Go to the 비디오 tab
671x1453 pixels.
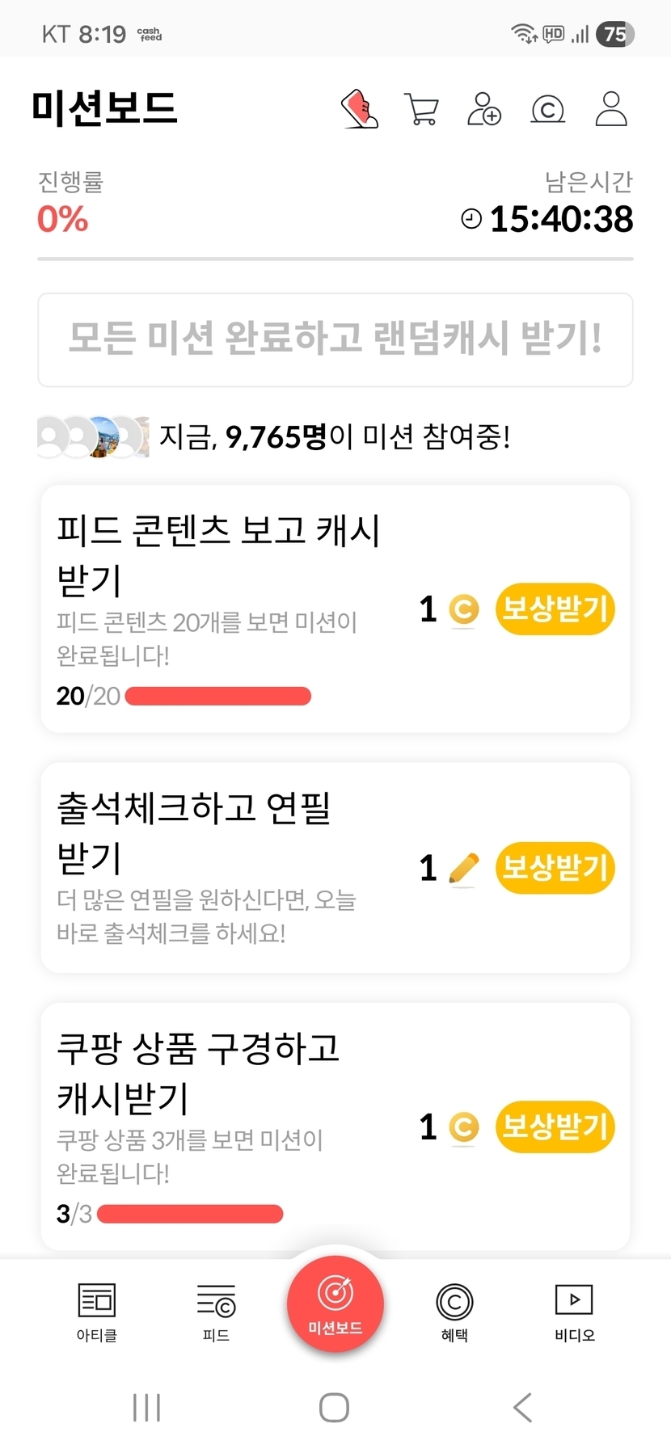coord(574,1311)
